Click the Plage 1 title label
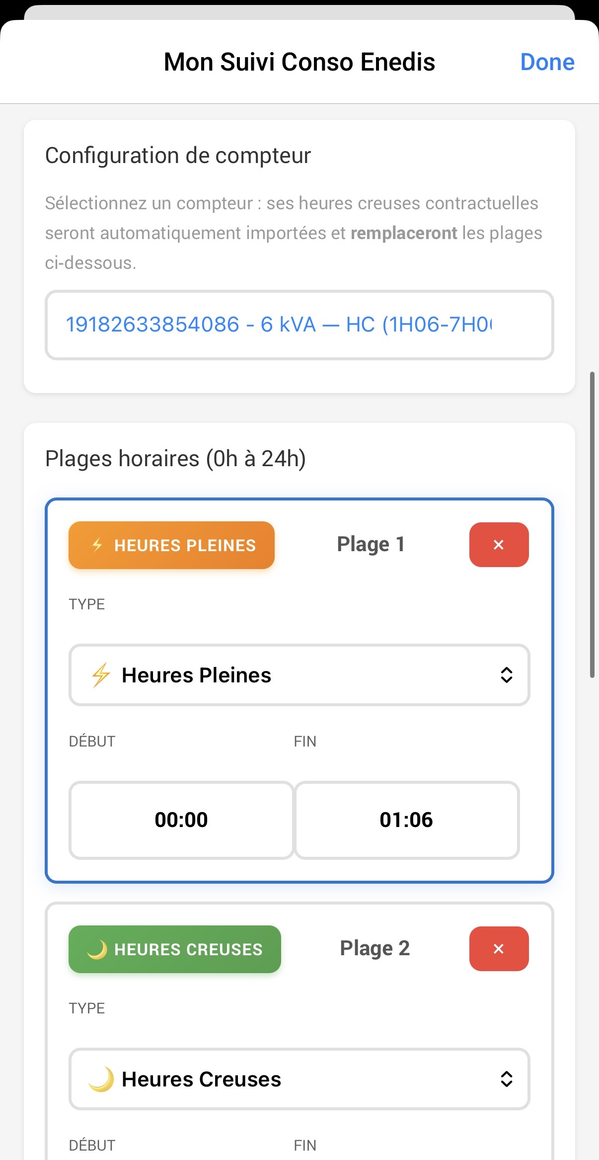 (371, 544)
